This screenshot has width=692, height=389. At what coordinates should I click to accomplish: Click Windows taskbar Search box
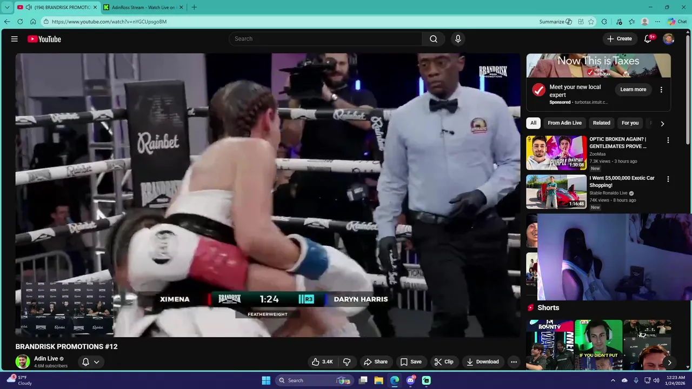click(x=314, y=380)
